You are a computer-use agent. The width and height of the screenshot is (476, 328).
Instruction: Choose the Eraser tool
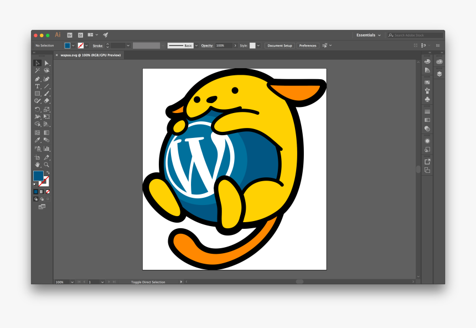coord(46,101)
